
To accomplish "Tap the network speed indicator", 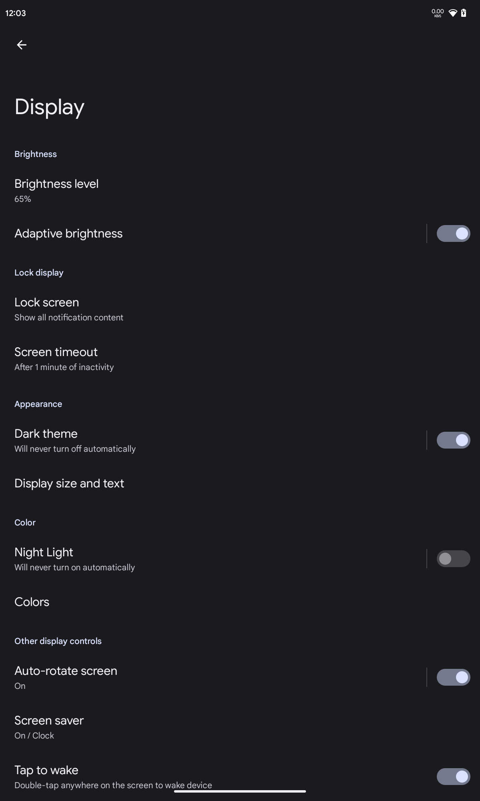I will point(438,13).
